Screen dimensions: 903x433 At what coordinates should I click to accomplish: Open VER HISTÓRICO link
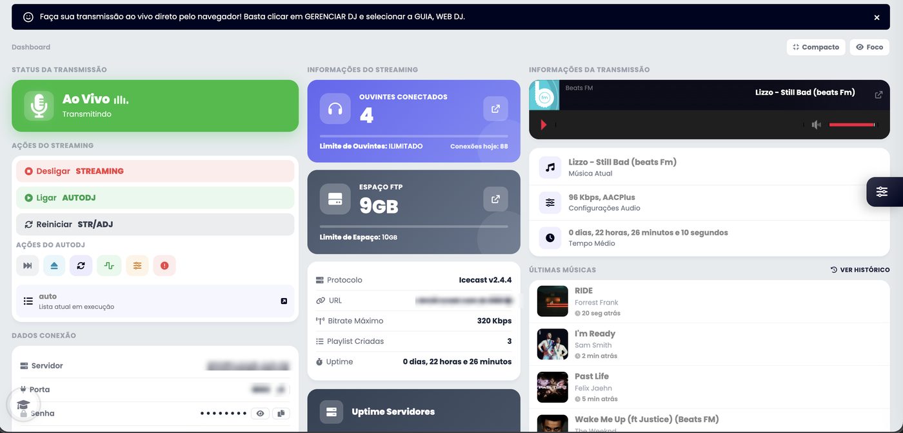pyautogui.click(x=860, y=270)
